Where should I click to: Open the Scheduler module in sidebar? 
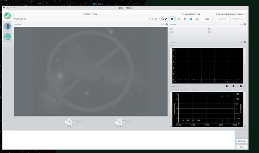click(x=8, y=26)
